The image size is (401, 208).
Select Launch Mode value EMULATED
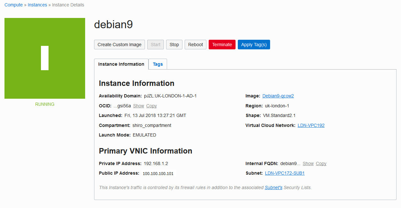144,135
